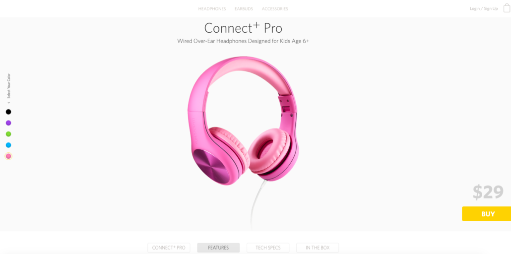Switch to the Connect+ Pro tab
Image resolution: width=511 pixels, height=254 pixels.
point(169,248)
